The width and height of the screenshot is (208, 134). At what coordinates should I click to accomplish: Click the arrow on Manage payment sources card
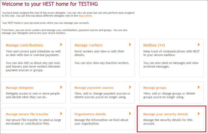pyautogui.click(x=130, y=87)
